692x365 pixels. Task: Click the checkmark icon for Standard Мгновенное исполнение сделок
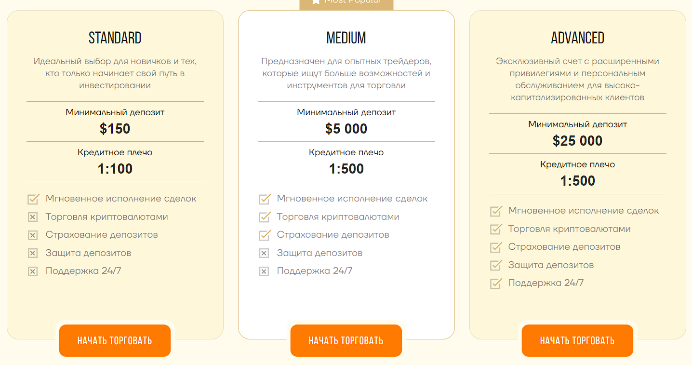(x=33, y=199)
